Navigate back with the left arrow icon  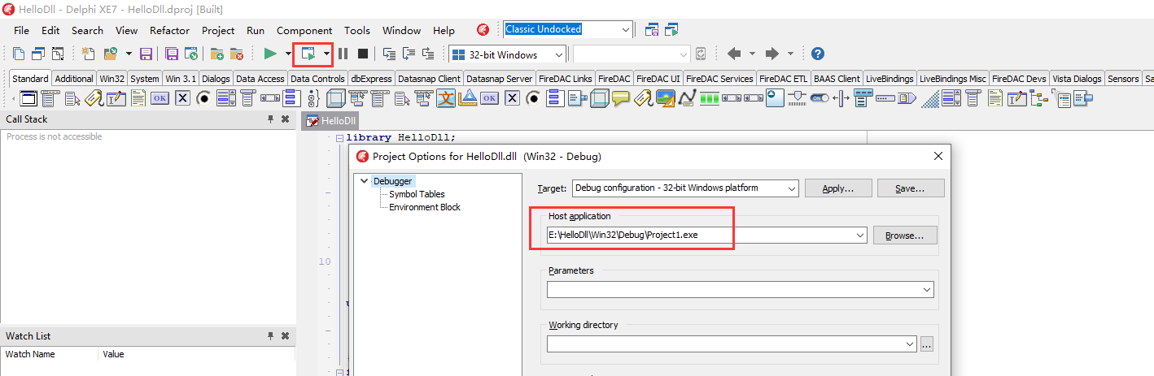click(x=734, y=54)
